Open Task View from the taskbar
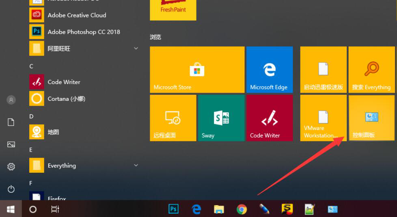Screen dimensions: 397x217 55,209
